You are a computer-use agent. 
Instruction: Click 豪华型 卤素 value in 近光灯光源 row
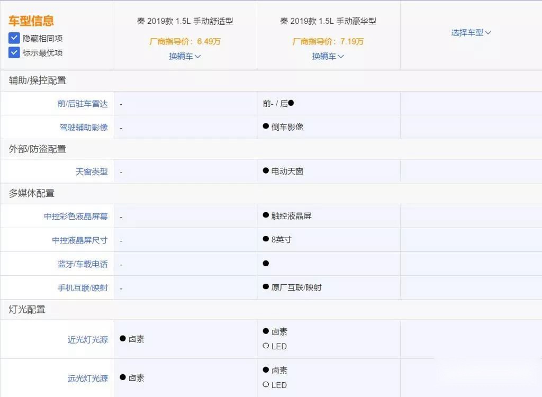tap(275, 332)
